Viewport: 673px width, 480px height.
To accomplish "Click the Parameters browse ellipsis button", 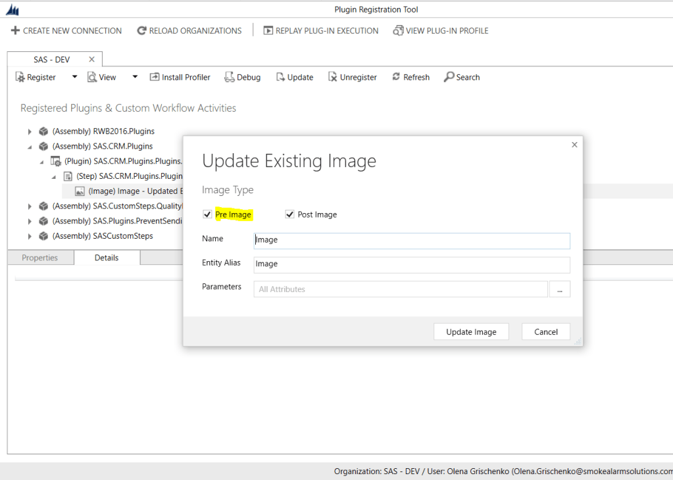I will [x=559, y=289].
